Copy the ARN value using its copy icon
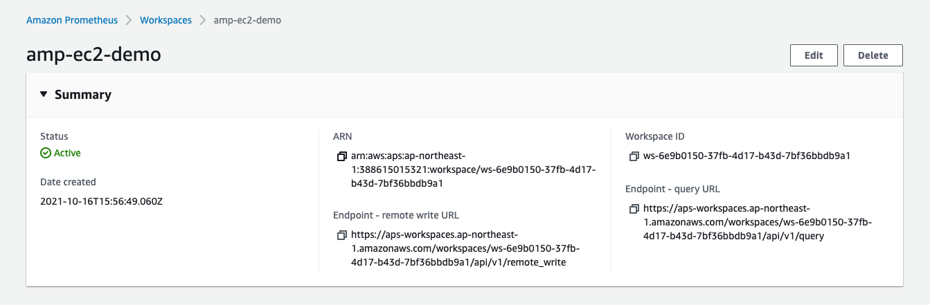This screenshot has width=930, height=305. (x=341, y=156)
